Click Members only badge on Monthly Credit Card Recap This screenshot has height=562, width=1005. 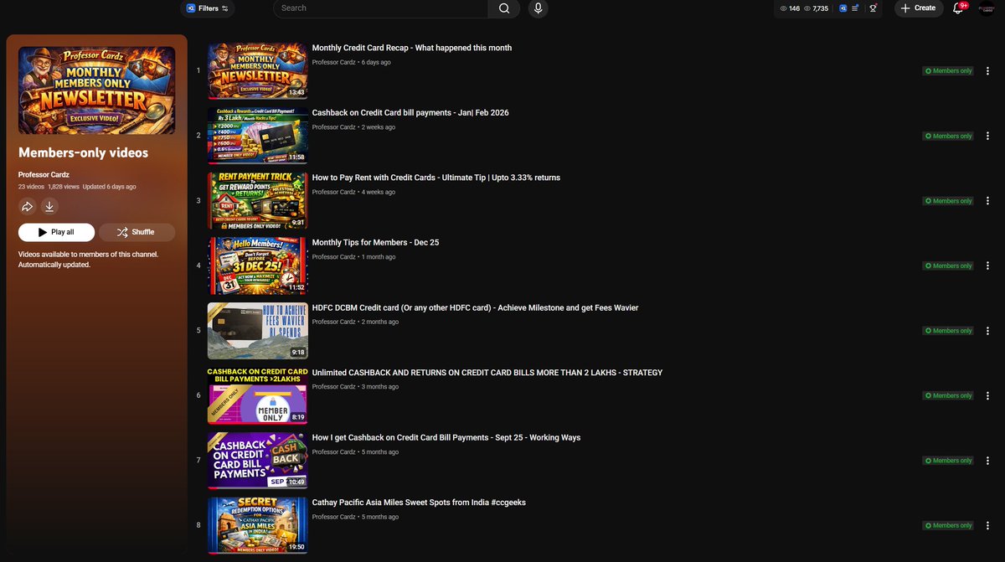pyautogui.click(x=949, y=71)
